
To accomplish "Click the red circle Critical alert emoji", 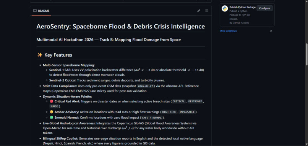I will (52, 102).
